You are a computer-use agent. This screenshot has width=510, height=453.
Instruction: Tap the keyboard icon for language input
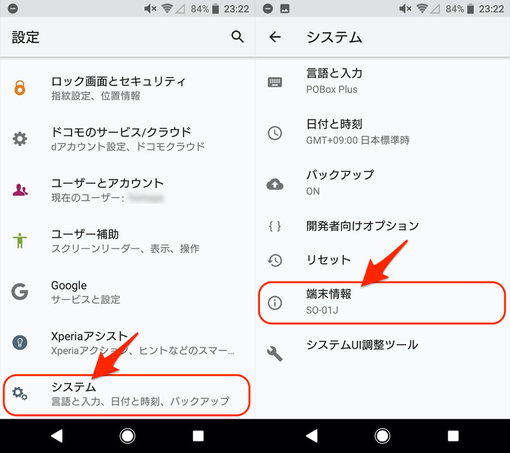click(275, 82)
